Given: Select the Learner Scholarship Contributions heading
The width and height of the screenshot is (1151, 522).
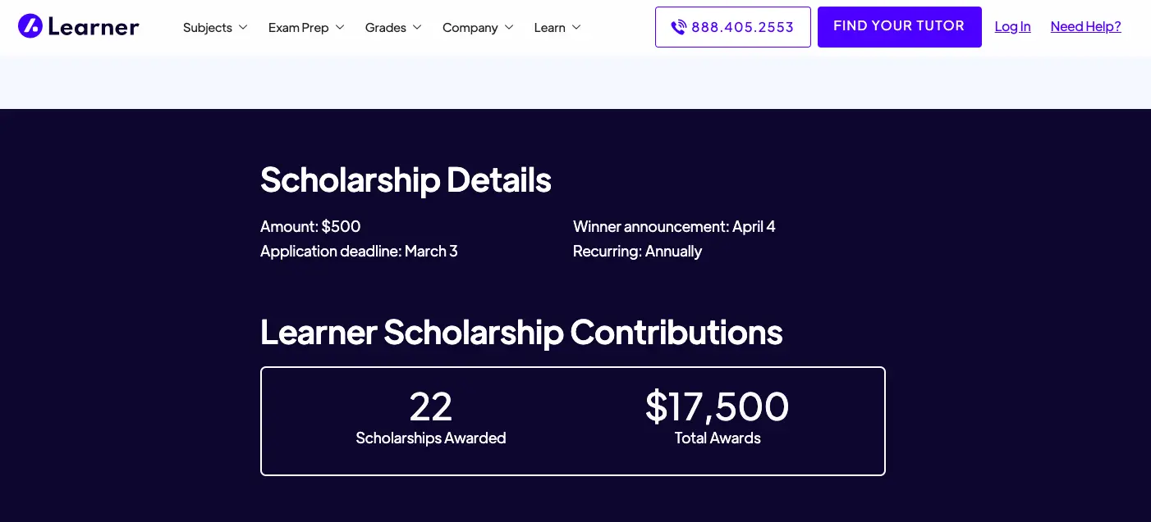Looking at the screenshot, I should (521, 333).
